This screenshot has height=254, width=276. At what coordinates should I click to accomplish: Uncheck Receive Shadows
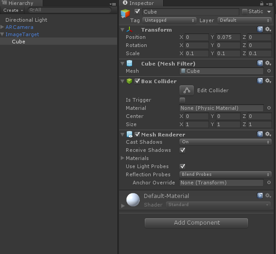click(x=182, y=150)
